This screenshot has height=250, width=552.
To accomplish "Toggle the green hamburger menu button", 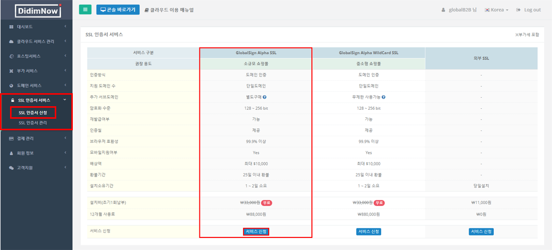I will coord(85,10).
